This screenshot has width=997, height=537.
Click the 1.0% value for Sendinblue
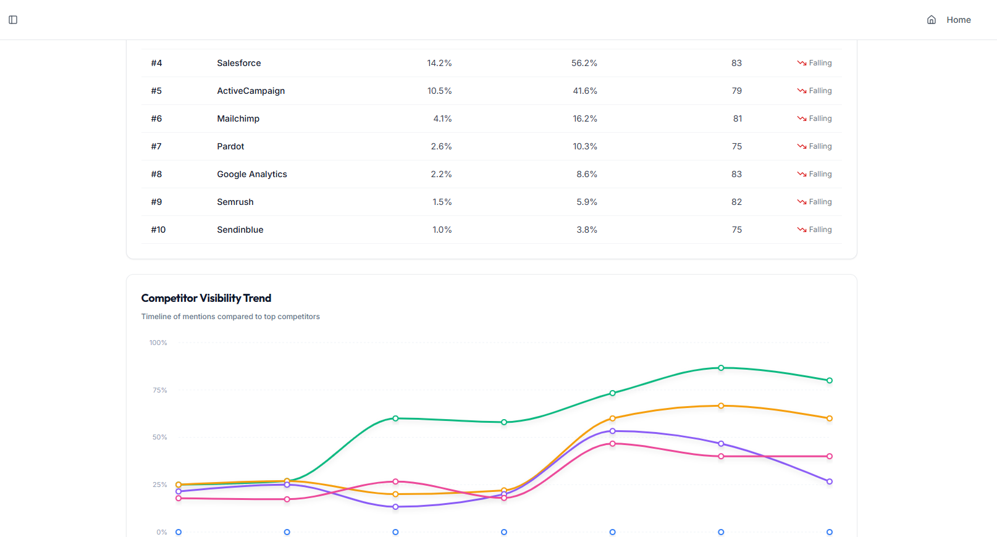point(442,230)
